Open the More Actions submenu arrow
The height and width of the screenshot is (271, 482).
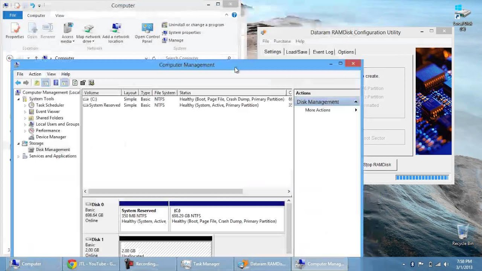pos(356,110)
